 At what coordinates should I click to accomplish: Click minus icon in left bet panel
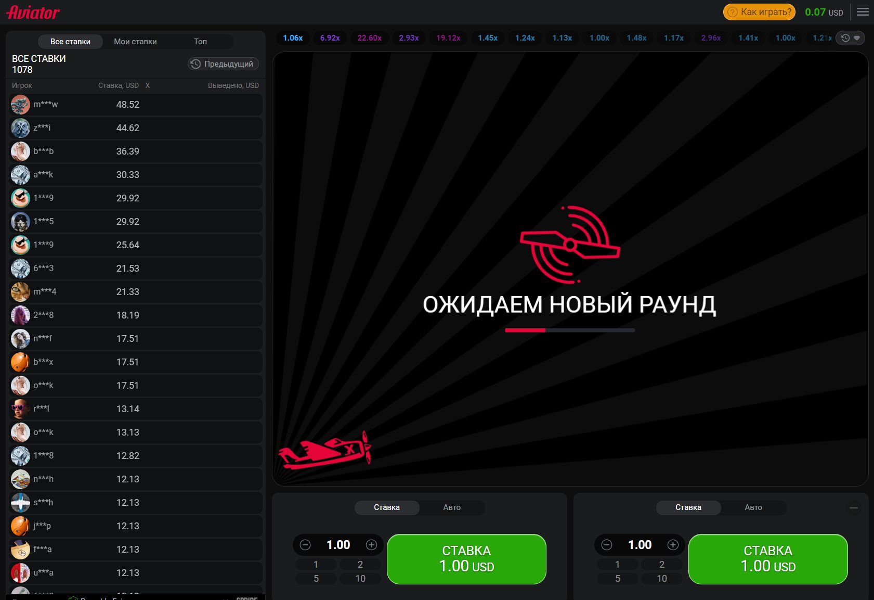click(x=305, y=545)
